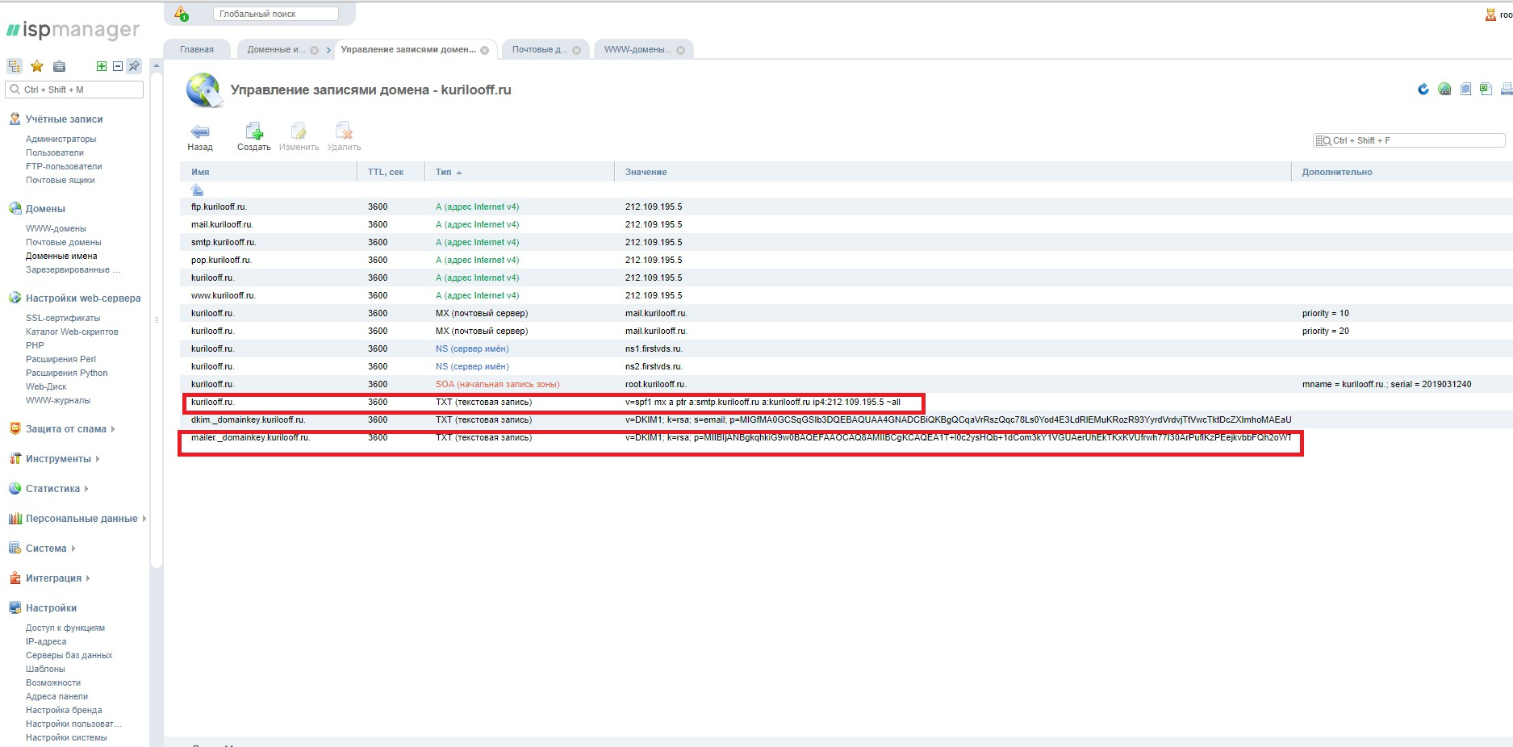
Task: Close the Управление записями домен... tab
Action: (484, 50)
